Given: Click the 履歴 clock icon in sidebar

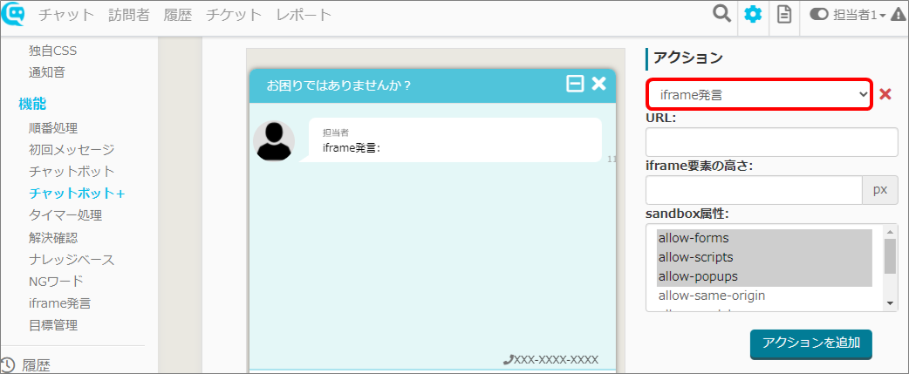Looking at the screenshot, I should point(8,365).
